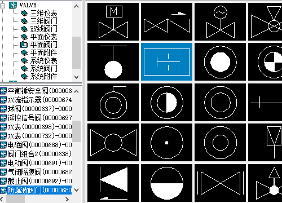Select 电磁阀(00000688) list entry

point(39,145)
